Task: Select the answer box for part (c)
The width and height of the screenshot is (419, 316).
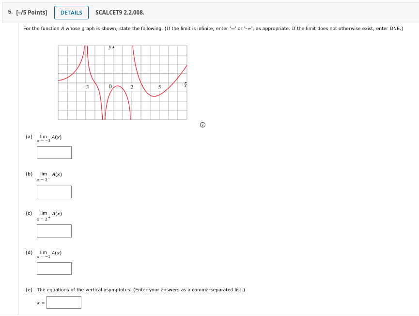Action: point(54,231)
